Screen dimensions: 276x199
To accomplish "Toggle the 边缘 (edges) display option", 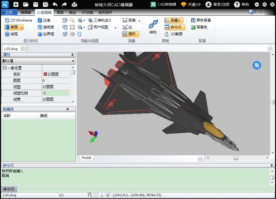I will pyautogui.click(x=44, y=21).
